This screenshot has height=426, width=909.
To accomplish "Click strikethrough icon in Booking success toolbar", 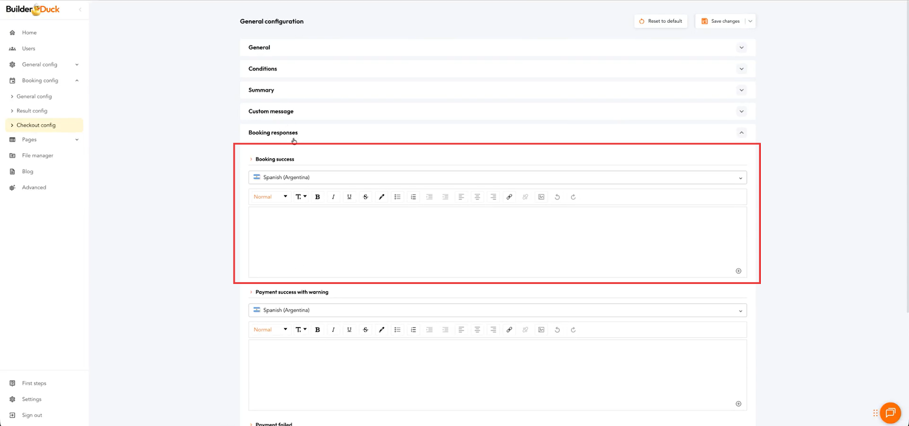I will (x=365, y=197).
